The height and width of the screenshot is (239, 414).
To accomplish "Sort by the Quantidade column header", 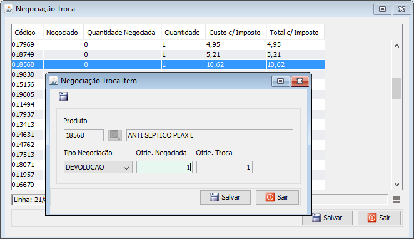I will point(183,33).
